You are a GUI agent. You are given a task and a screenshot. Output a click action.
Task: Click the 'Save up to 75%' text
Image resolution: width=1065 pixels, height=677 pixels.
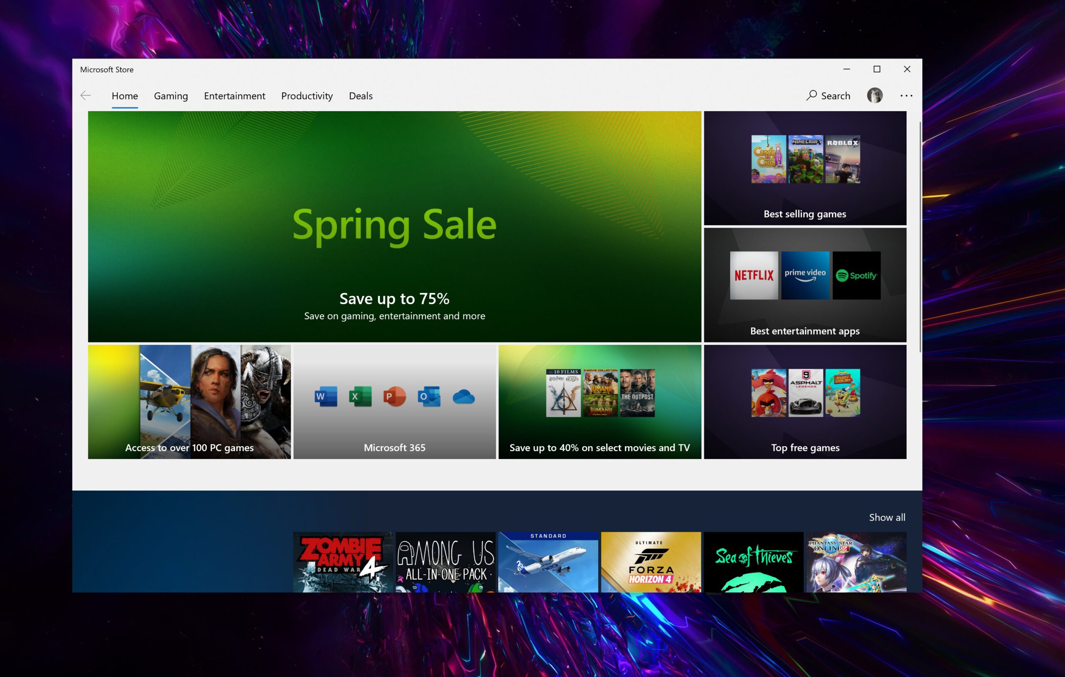394,299
